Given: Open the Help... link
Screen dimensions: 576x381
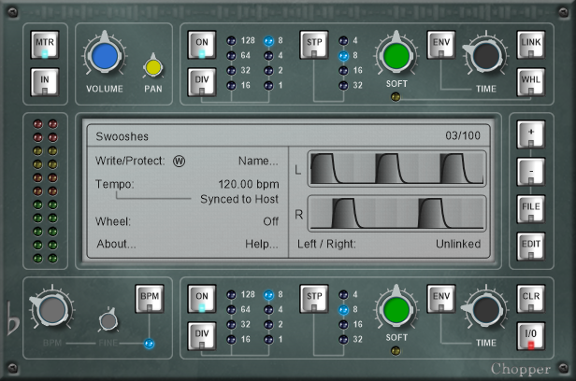Looking at the screenshot, I should point(261,244).
